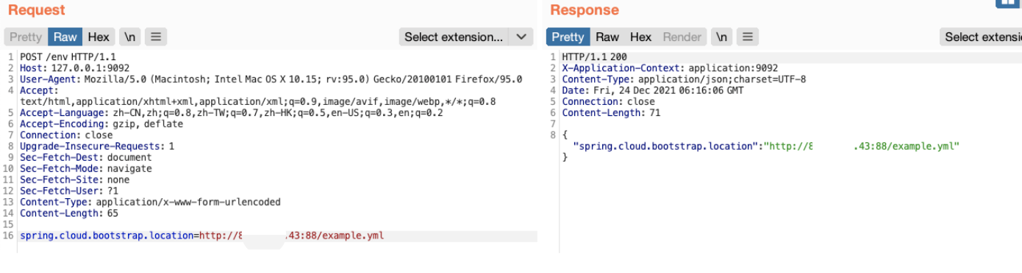Select the Render tab in Response
This screenshot has width=1022, height=273.
[x=682, y=37]
